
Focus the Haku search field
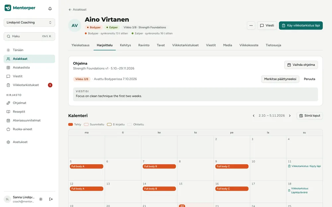(x=29, y=36)
